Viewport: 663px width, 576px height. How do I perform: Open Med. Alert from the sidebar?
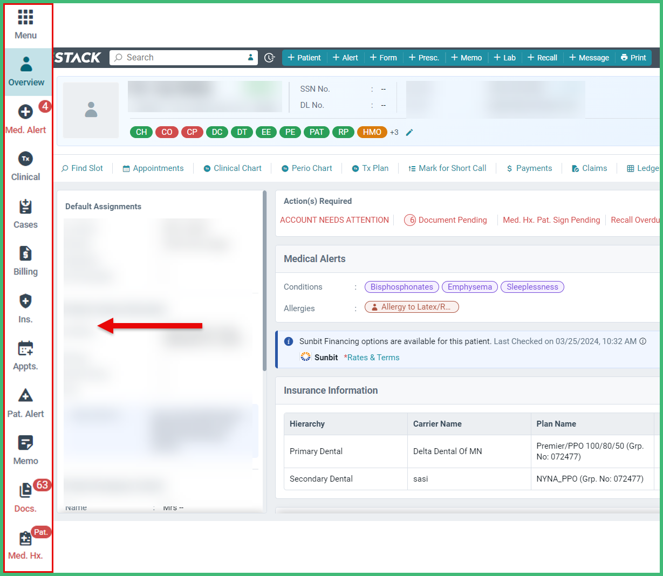tap(25, 118)
